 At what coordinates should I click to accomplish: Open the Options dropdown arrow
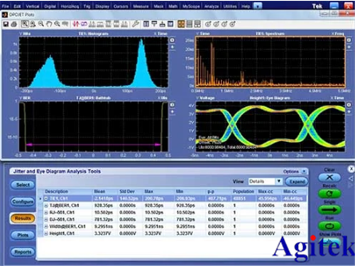click(304, 172)
